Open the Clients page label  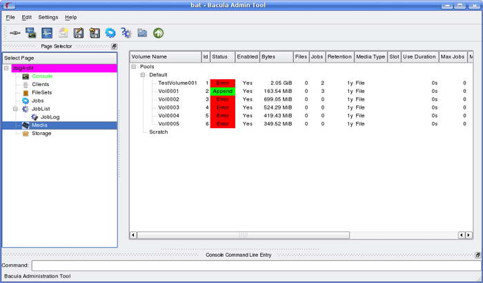(x=40, y=85)
